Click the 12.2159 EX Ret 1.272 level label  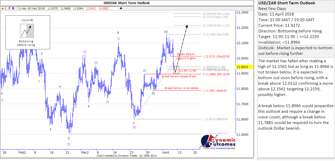216,26
